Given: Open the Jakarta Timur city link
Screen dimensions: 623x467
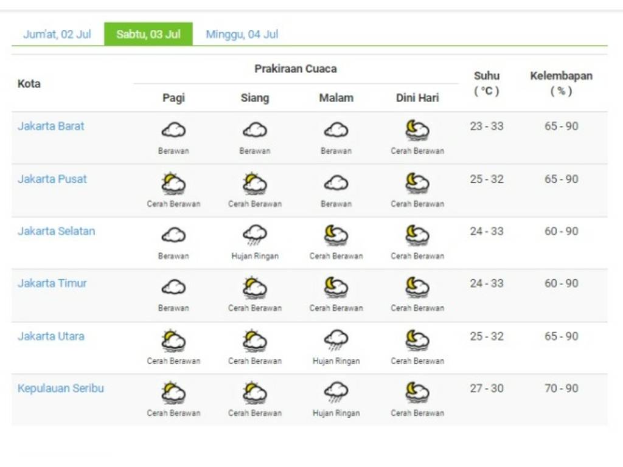Looking at the screenshot, I should pyautogui.click(x=52, y=283).
